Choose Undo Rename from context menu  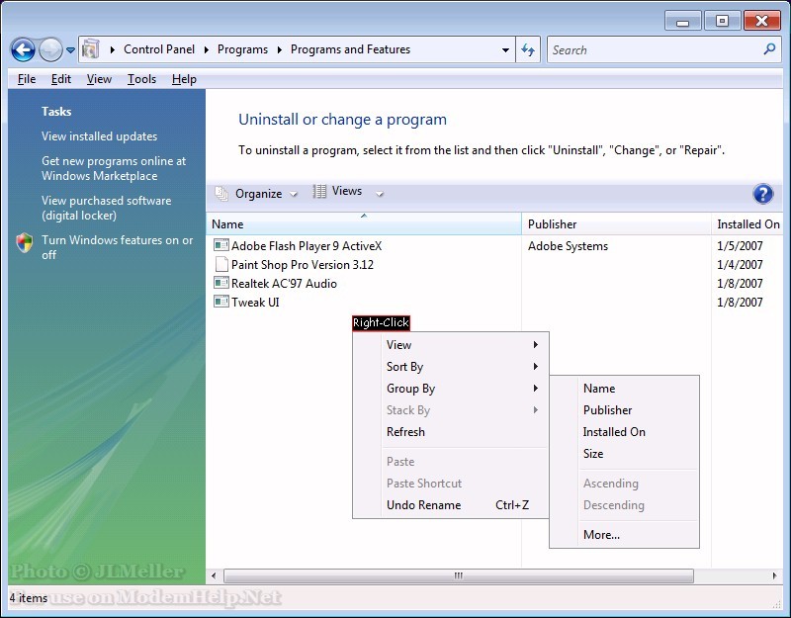tap(451, 504)
